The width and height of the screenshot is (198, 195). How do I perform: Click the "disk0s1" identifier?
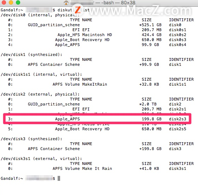point(177,30)
